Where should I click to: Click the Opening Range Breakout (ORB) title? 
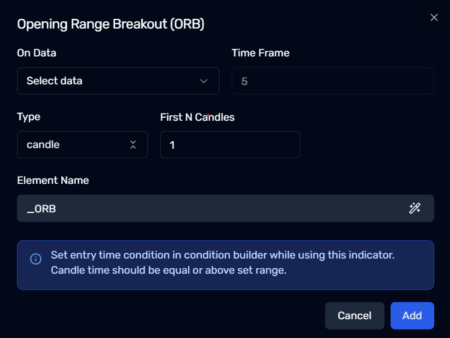coord(110,24)
